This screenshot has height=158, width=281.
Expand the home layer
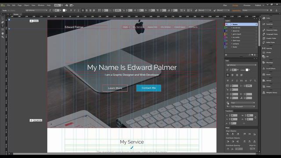point(231,25)
